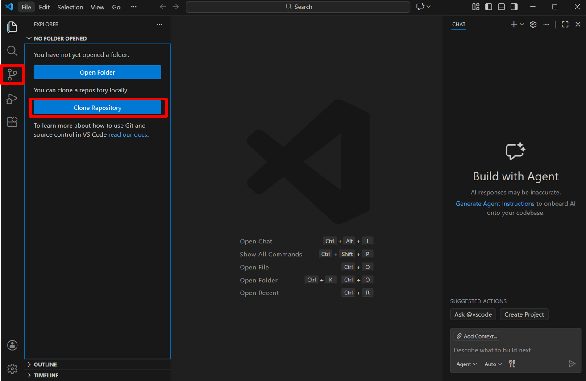This screenshot has width=586, height=381.
Task: Toggle the primary side bar
Action: pyautogui.click(x=489, y=7)
